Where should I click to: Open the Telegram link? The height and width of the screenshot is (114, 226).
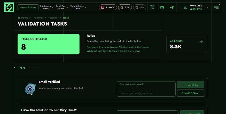[172, 7]
